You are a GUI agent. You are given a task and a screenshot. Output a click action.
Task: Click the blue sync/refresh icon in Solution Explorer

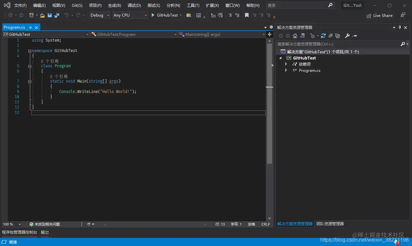click(x=323, y=36)
